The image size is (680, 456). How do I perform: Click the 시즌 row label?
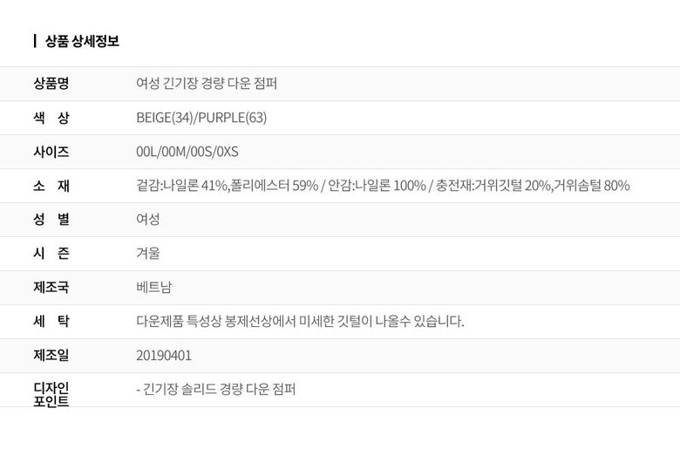pyautogui.click(x=51, y=254)
